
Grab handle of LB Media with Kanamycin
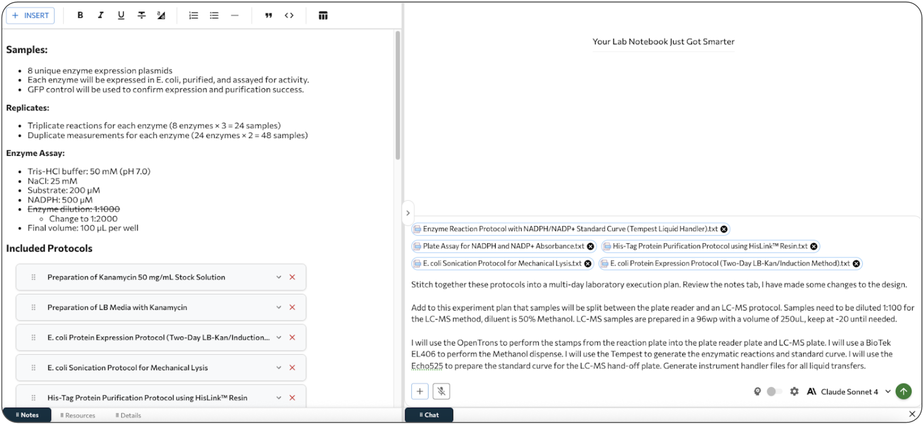33,307
